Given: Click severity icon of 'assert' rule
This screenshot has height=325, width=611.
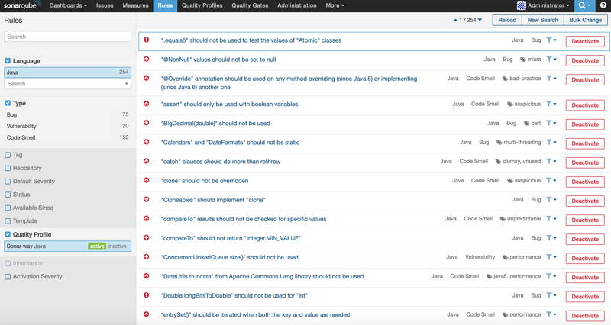Looking at the screenshot, I should point(147,104).
